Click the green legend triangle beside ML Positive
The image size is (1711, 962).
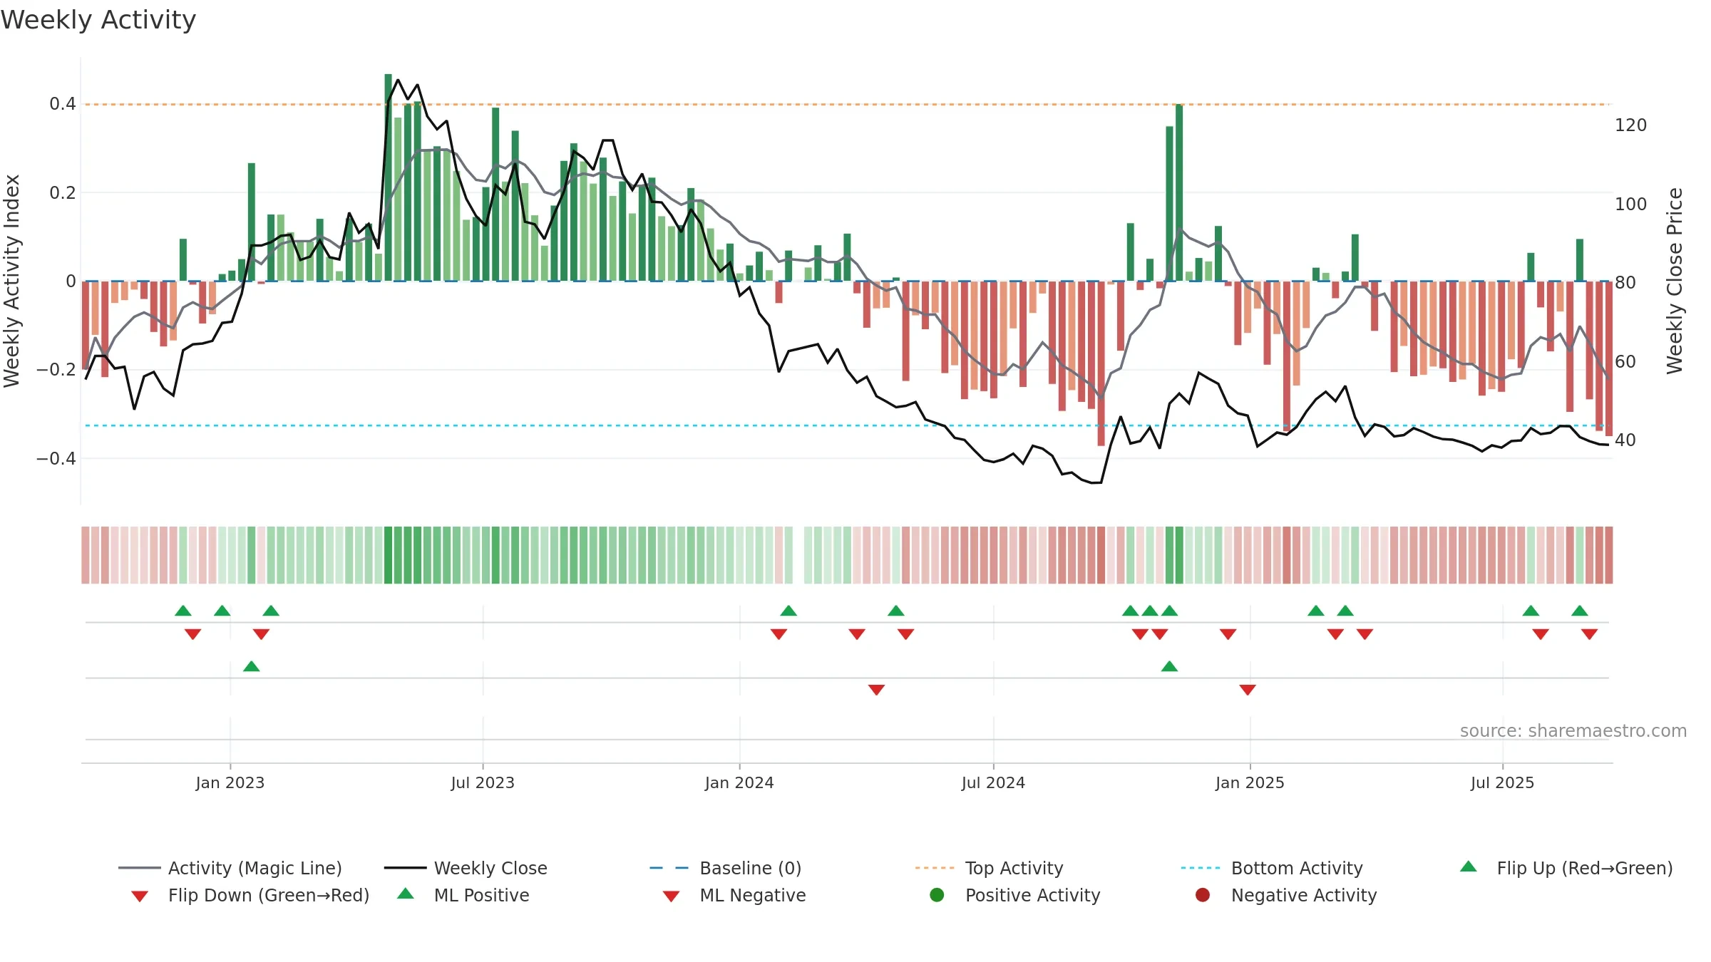pos(406,894)
